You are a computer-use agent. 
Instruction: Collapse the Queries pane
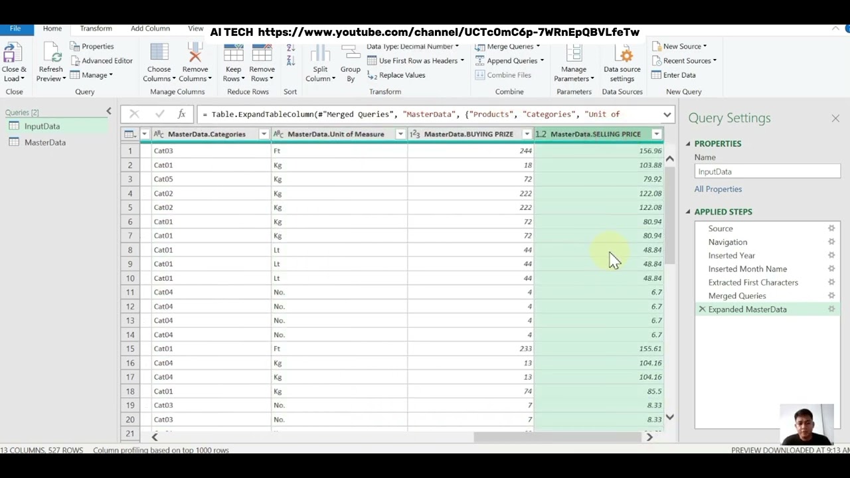coord(109,112)
